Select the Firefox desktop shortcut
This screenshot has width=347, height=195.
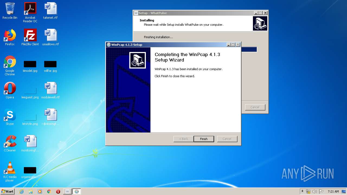coord(10,37)
